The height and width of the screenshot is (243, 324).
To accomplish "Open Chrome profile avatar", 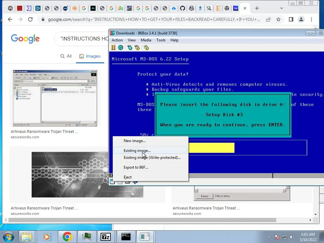I will click(301, 19).
